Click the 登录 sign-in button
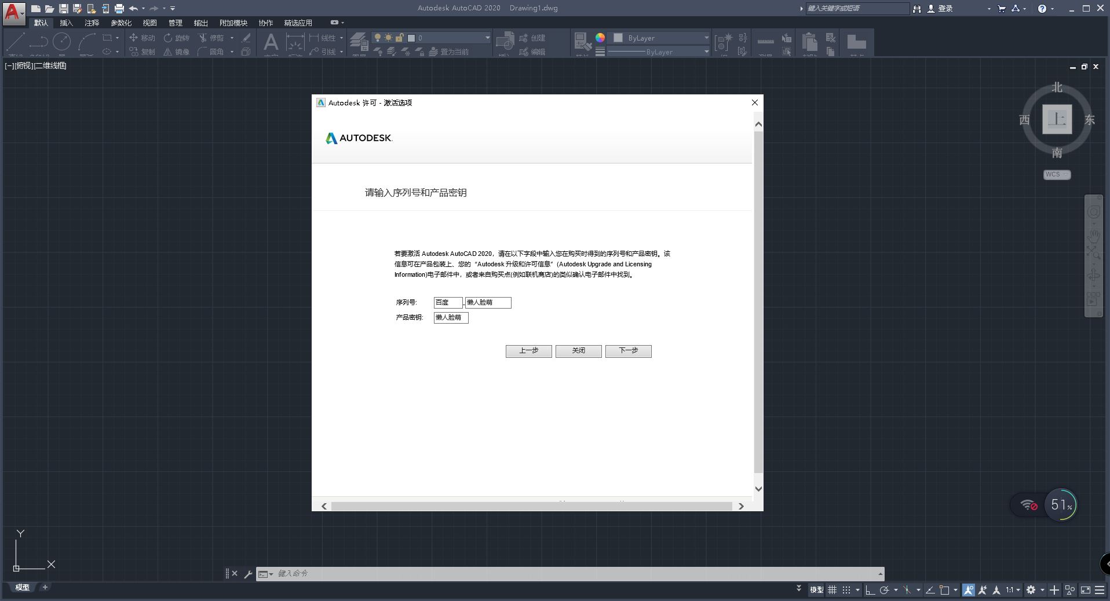 click(x=940, y=9)
